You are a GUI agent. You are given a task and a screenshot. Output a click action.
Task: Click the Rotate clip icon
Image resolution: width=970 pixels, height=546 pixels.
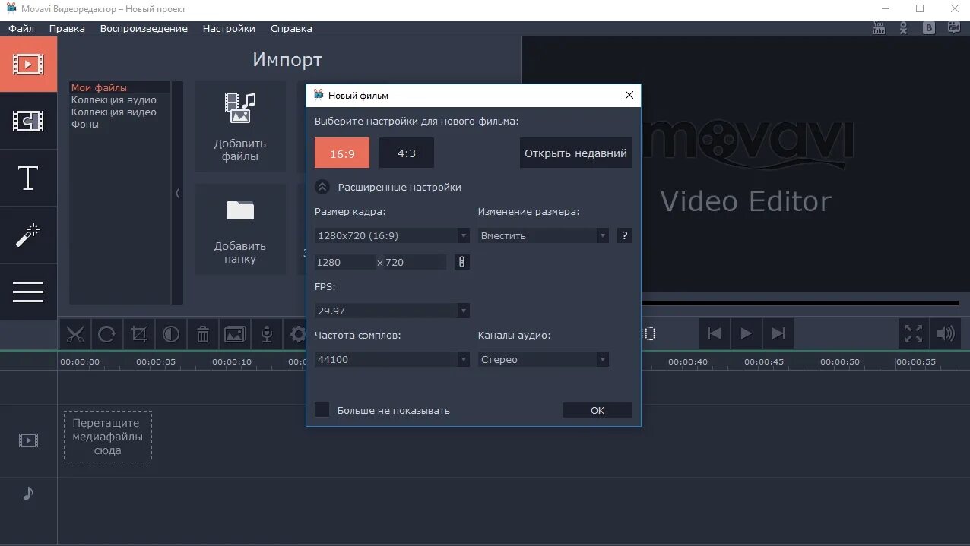coord(107,333)
